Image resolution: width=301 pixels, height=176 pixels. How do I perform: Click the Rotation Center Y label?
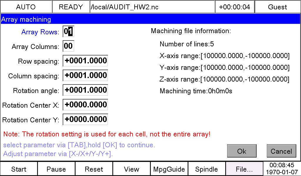(31, 120)
